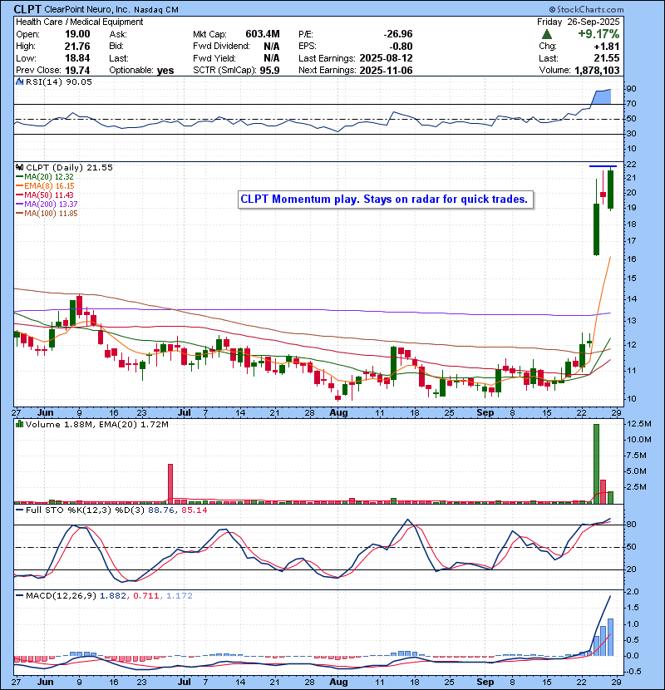This screenshot has width=665, height=690.
Task: Click the Health Care / Medical Equipment sector text
Action: click(x=80, y=22)
